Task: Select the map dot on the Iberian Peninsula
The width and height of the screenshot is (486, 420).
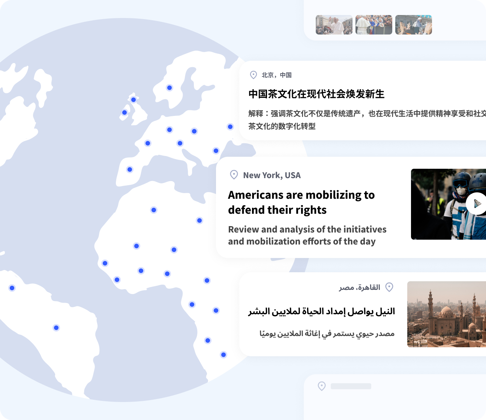Action: pos(130,169)
